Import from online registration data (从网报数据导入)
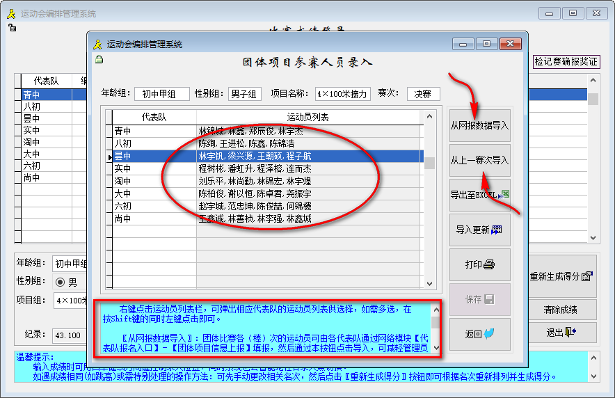Screen dimensions: 615x398 (479, 126)
